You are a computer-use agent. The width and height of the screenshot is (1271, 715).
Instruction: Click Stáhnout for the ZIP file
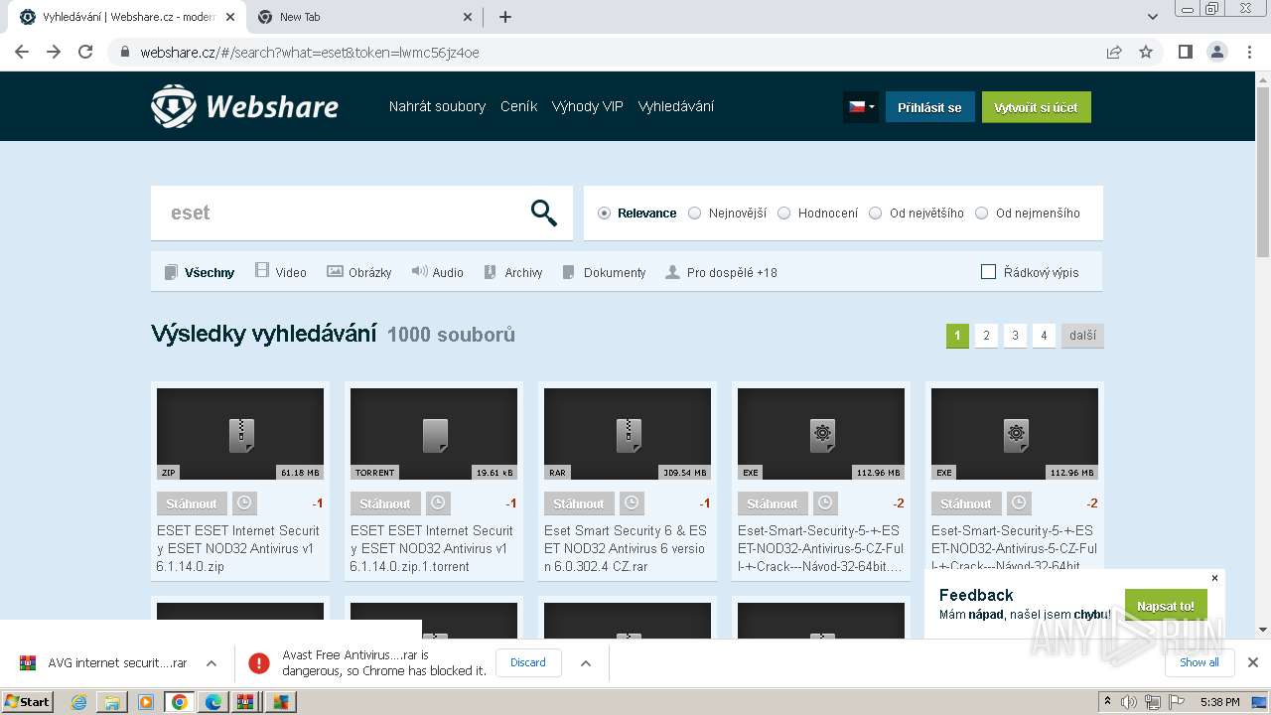(x=192, y=503)
